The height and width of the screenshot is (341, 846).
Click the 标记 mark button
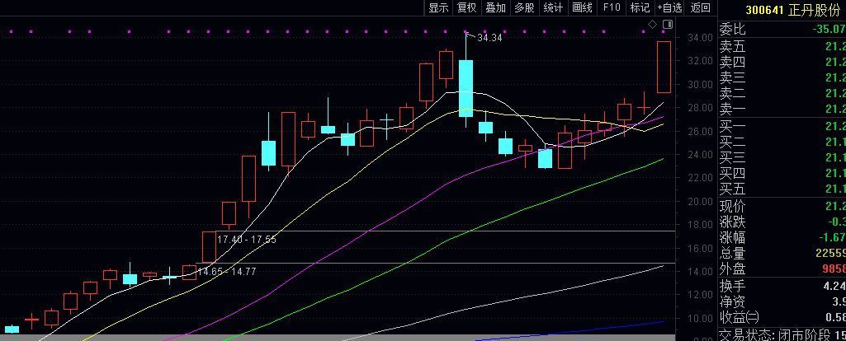coord(640,7)
